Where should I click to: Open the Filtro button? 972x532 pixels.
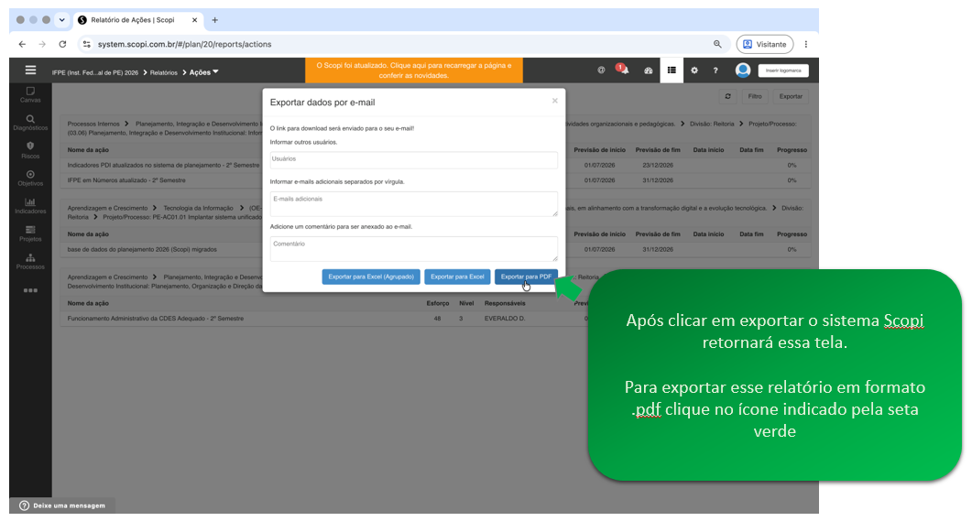pyautogui.click(x=754, y=97)
